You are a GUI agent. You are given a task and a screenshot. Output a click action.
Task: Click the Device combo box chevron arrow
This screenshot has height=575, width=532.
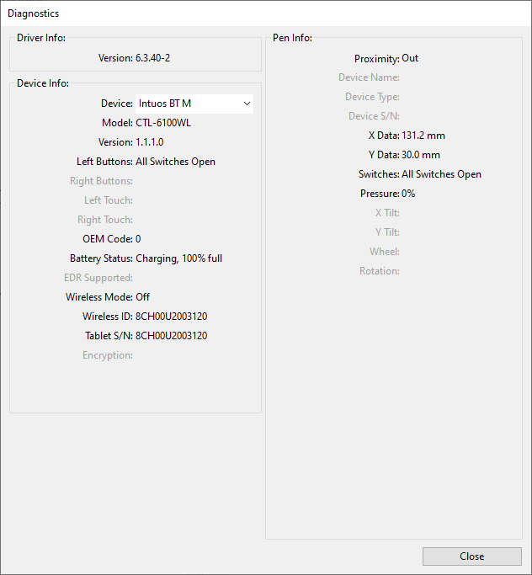pos(247,104)
